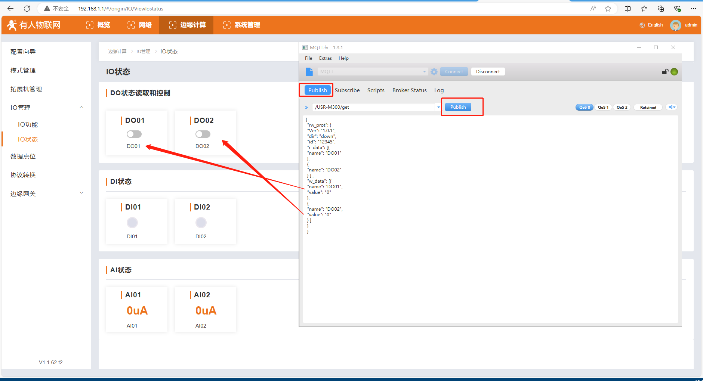Screen dimensions: 703x381
Task: Click inside the JSON message payload area
Action: coord(490,219)
